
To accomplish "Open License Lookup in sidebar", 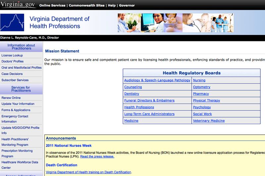I will coord(12,55).
